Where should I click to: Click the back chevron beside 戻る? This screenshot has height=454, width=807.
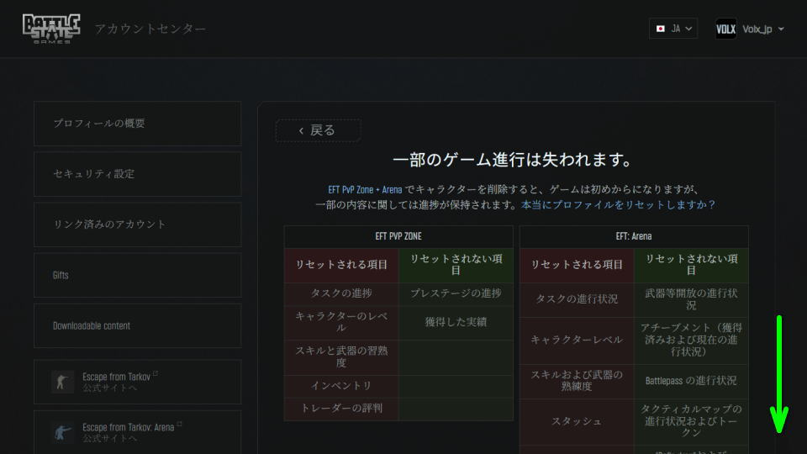click(301, 131)
